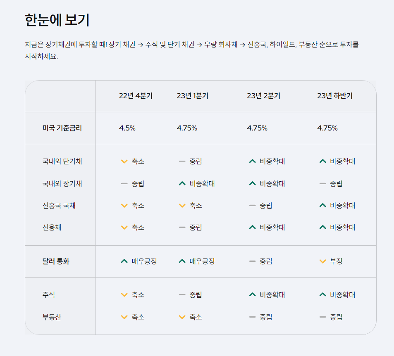
Task: Click green up arrow for 주식 23년 2분기
Action: click(252, 294)
